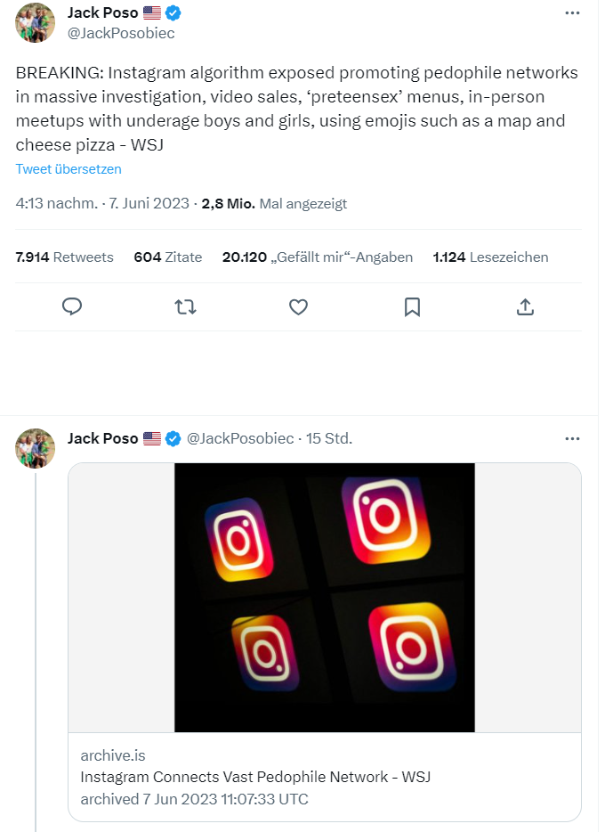613x832 pixels.
Task: Show the 604 Zitate quotes
Action: 168,257
